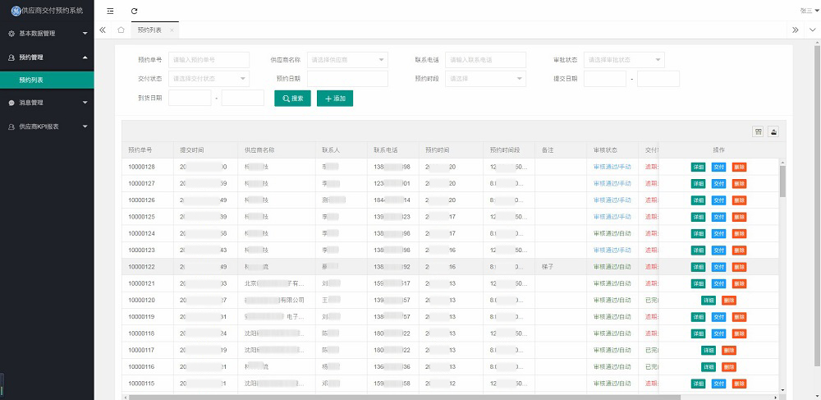The height and width of the screenshot is (400, 821).
Task: Click the 预约单号 input field
Action: 209,60
